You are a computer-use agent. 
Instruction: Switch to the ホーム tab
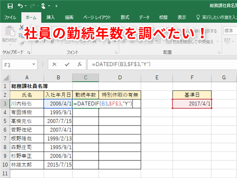tap(31, 18)
